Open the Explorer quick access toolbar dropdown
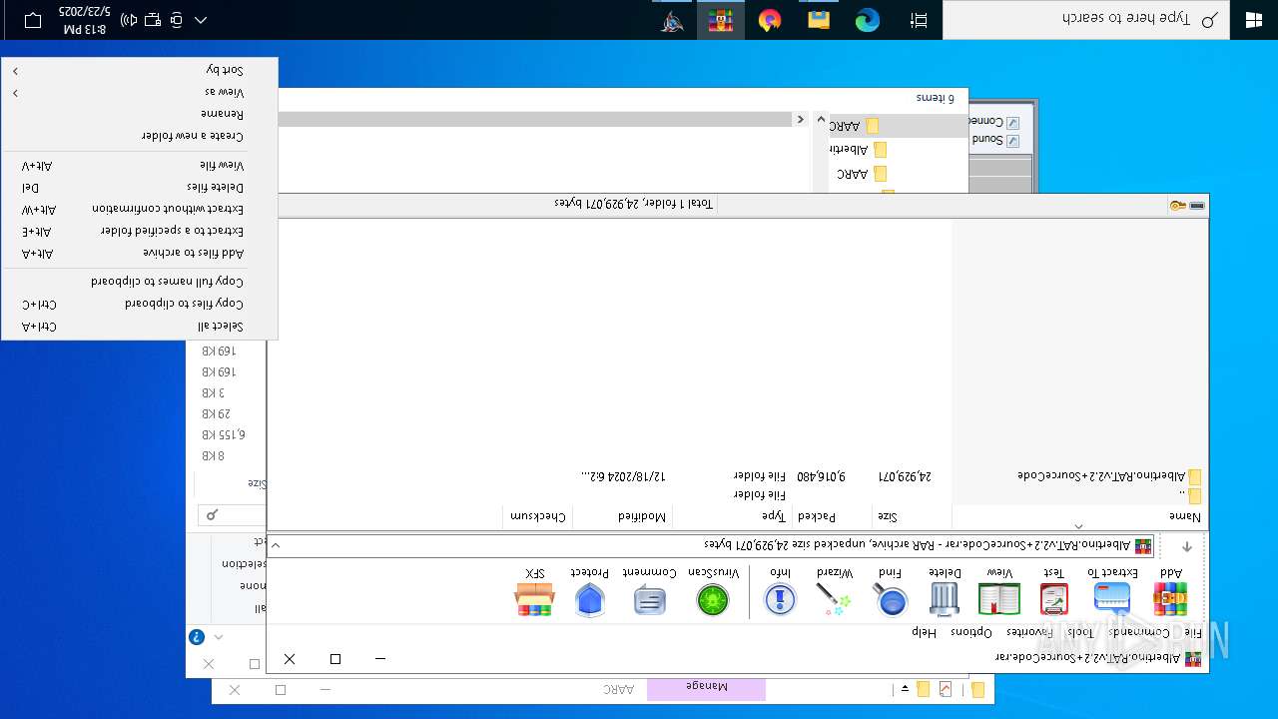This screenshot has width=1278, height=719. tap(905, 689)
